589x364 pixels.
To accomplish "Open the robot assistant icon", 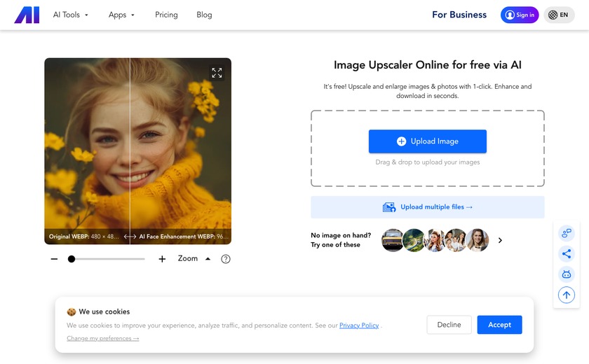I will click(x=567, y=274).
